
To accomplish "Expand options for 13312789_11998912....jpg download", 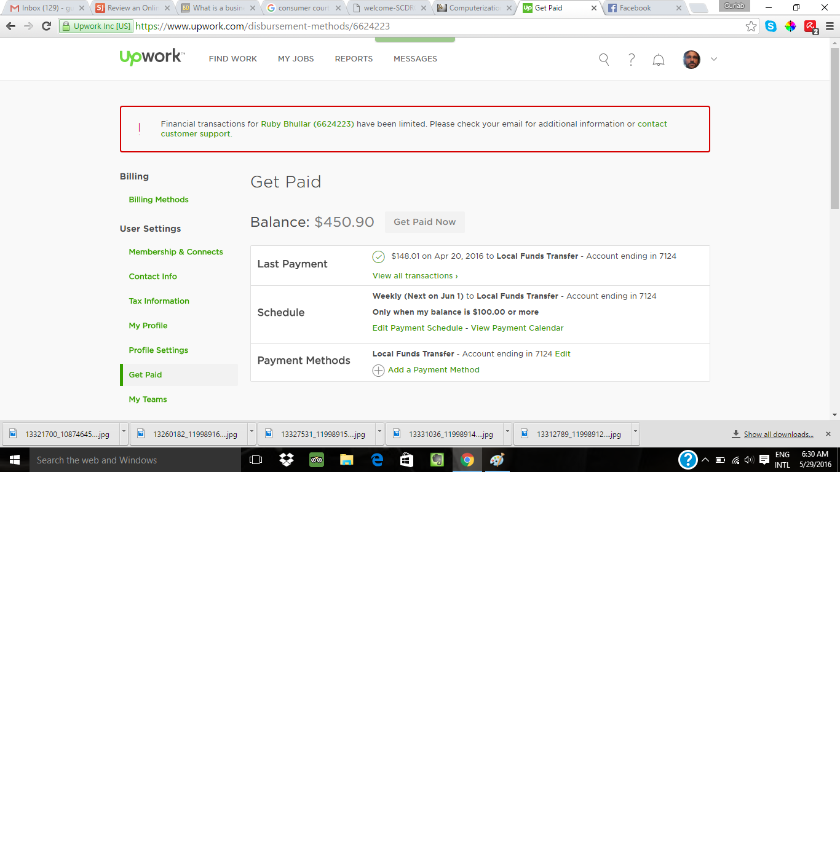I will click(635, 433).
